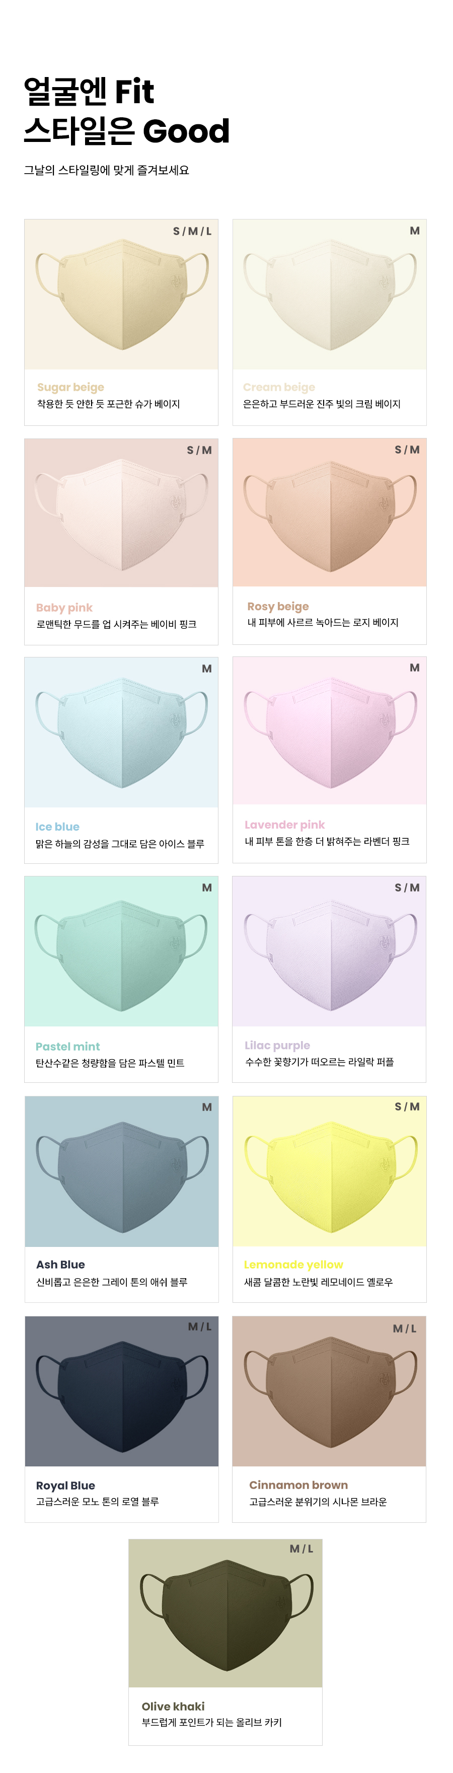Select the Olive khaki mask image

[x=225, y=1613]
